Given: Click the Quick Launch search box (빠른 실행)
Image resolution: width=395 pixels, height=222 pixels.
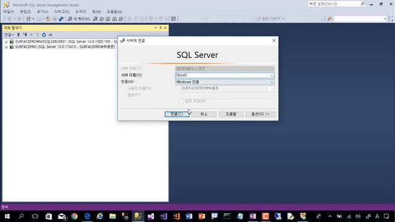Looking at the screenshot, I should [336, 4].
